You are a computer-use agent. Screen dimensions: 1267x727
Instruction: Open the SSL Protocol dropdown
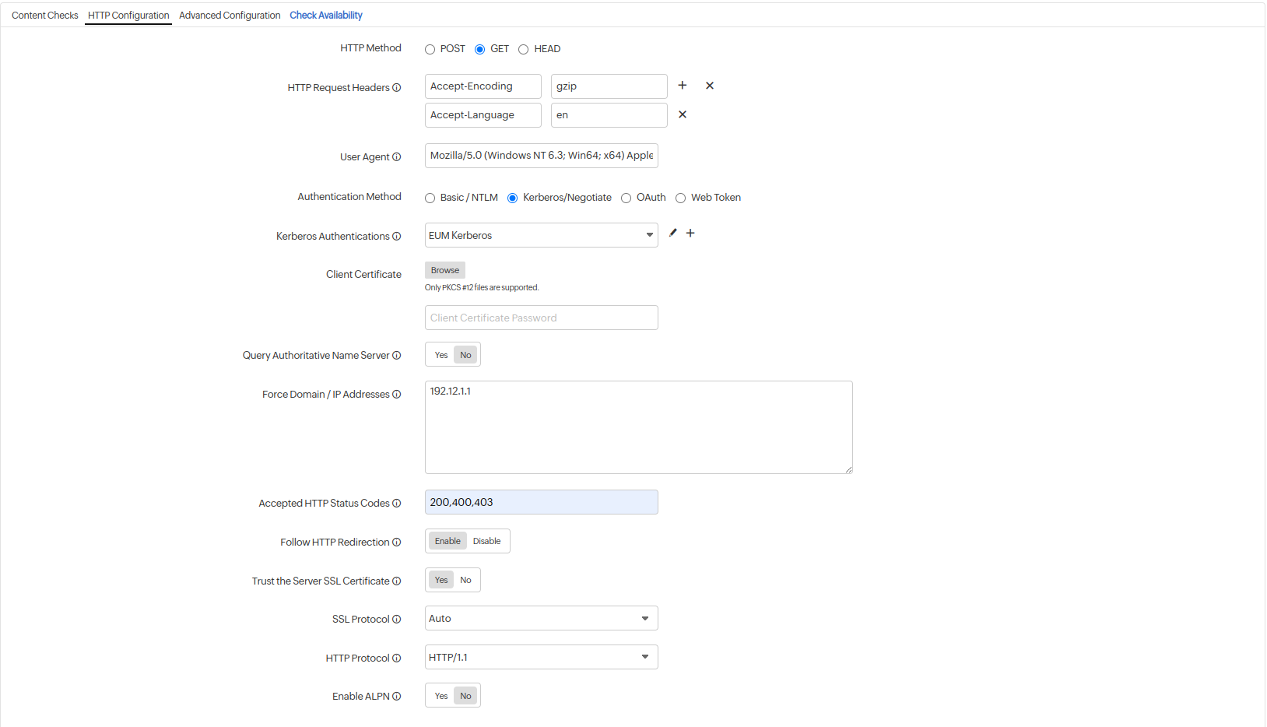(x=644, y=617)
